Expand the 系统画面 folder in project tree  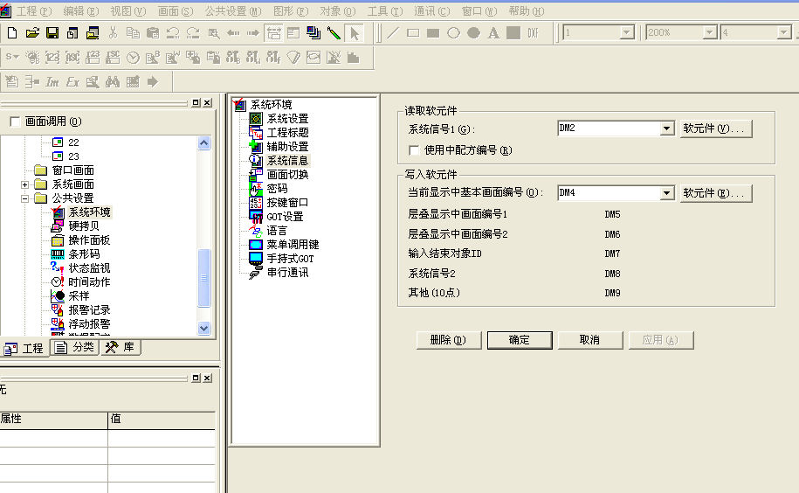[x=25, y=184]
